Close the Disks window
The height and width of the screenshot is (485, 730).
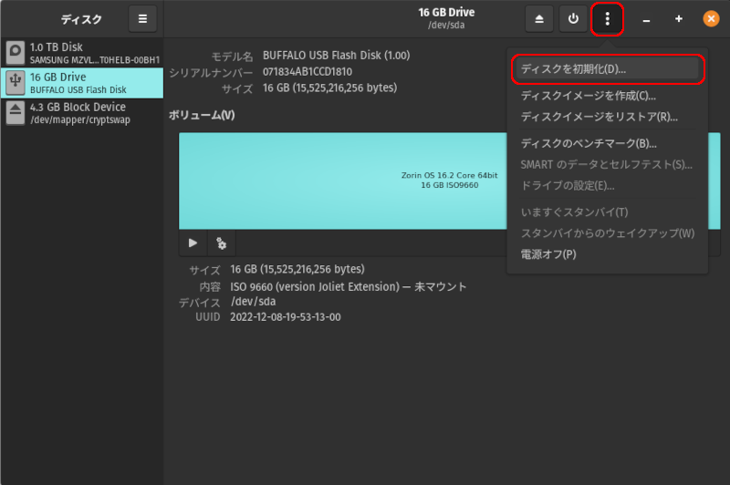pyautogui.click(x=711, y=19)
